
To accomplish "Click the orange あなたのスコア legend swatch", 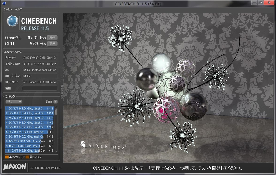I will (7, 157).
